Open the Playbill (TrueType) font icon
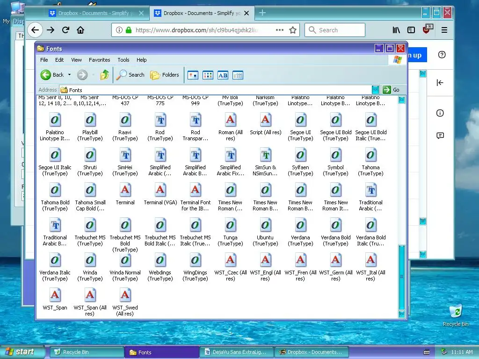The height and width of the screenshot is (359, 479). pyautogui.click(x=90, y=120)
